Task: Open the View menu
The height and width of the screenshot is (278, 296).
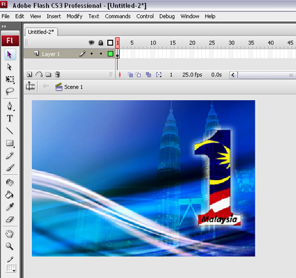Action: pyautogui.click(x=36, y=16)
